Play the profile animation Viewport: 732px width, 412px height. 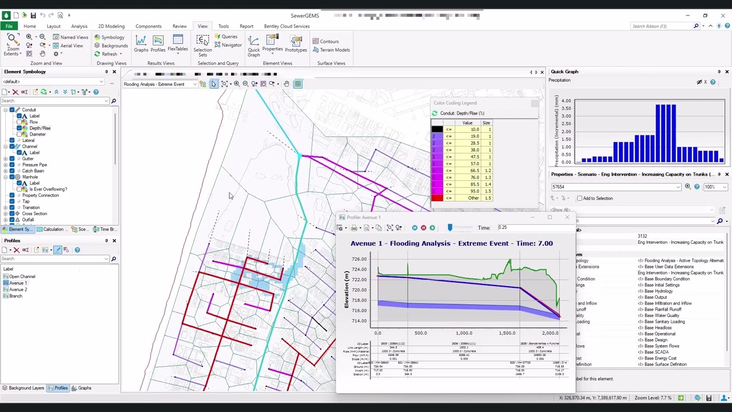pos(432,228)
